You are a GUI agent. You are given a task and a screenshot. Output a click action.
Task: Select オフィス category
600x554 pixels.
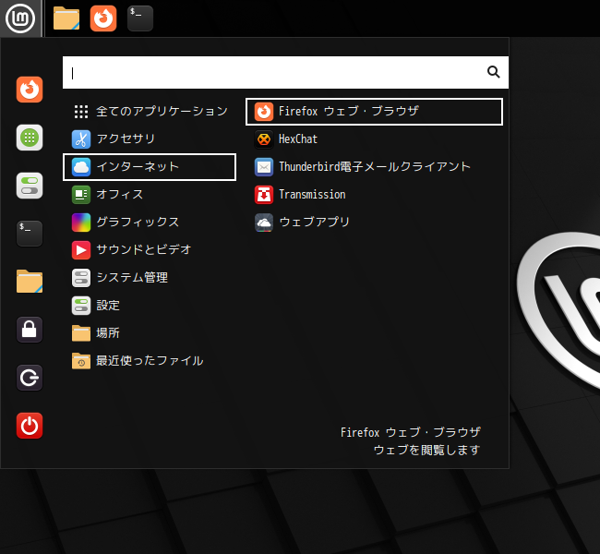pyautogui.click(x=150, y=195)
